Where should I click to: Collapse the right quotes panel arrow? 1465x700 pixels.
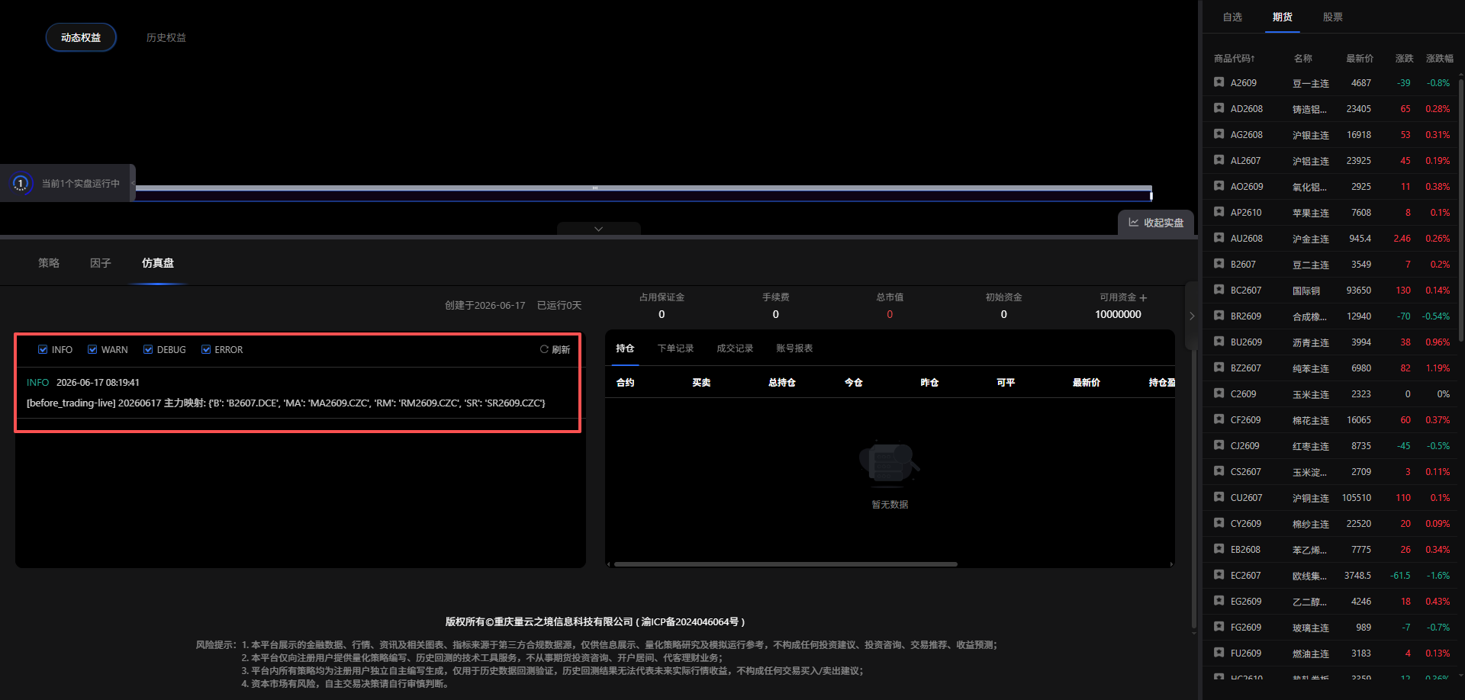click(1192, 316)
